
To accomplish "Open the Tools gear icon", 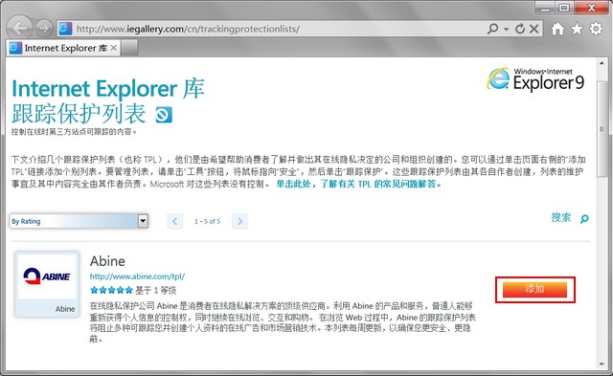I will click(596, 29).
